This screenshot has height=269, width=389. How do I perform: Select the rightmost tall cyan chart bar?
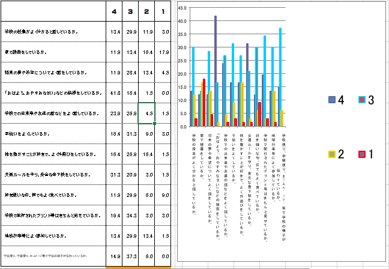click(280, 77)
